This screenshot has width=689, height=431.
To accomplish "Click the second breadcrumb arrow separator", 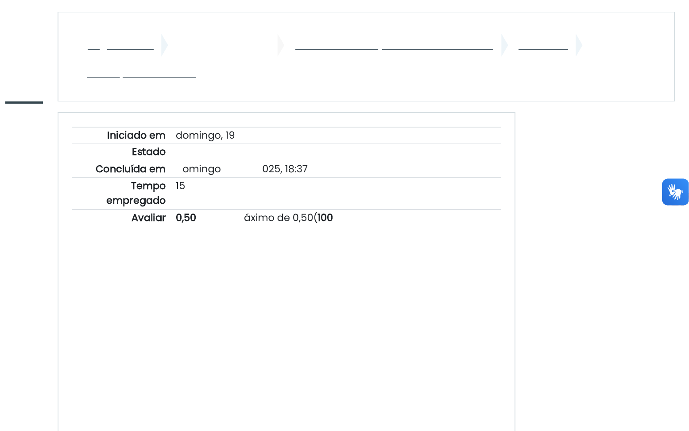I will (x=281, y=45).
